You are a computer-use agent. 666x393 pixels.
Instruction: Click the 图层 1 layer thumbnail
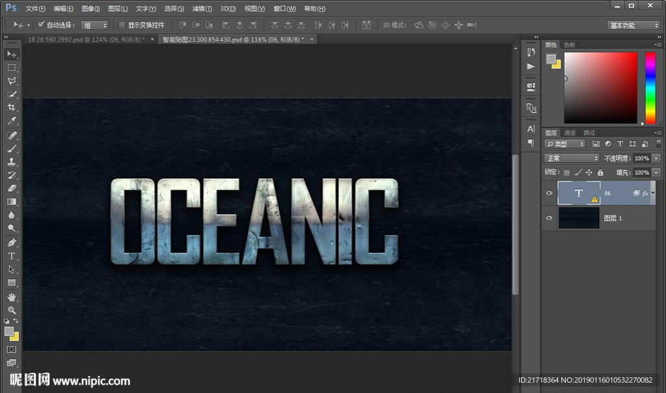click(x=579, y=218)
